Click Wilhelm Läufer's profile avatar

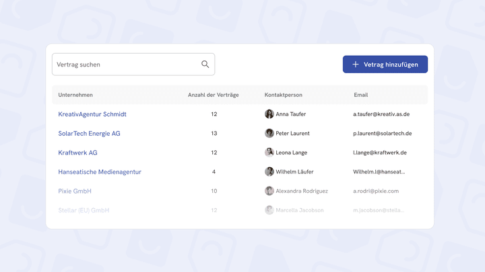pos(269,171)
